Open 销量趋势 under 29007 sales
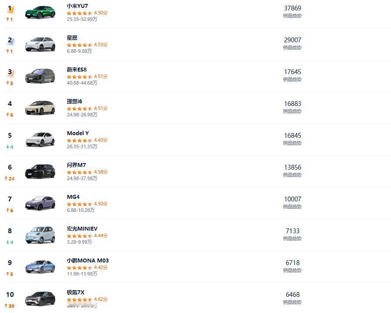Viewport: 391px width, 313px height. coord(292,48)
